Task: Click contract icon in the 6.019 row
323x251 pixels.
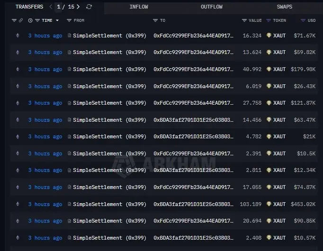Action: tap(70, 86)
